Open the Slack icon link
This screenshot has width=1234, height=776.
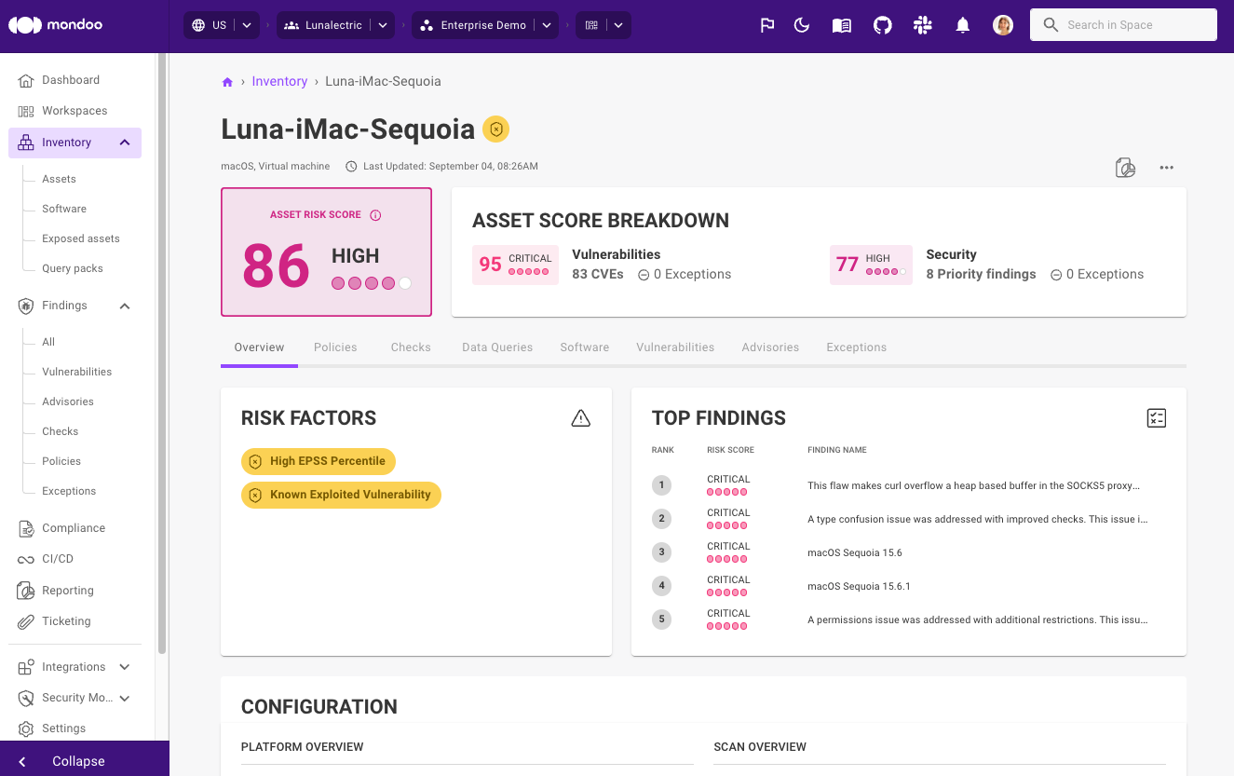coord(923,26)
